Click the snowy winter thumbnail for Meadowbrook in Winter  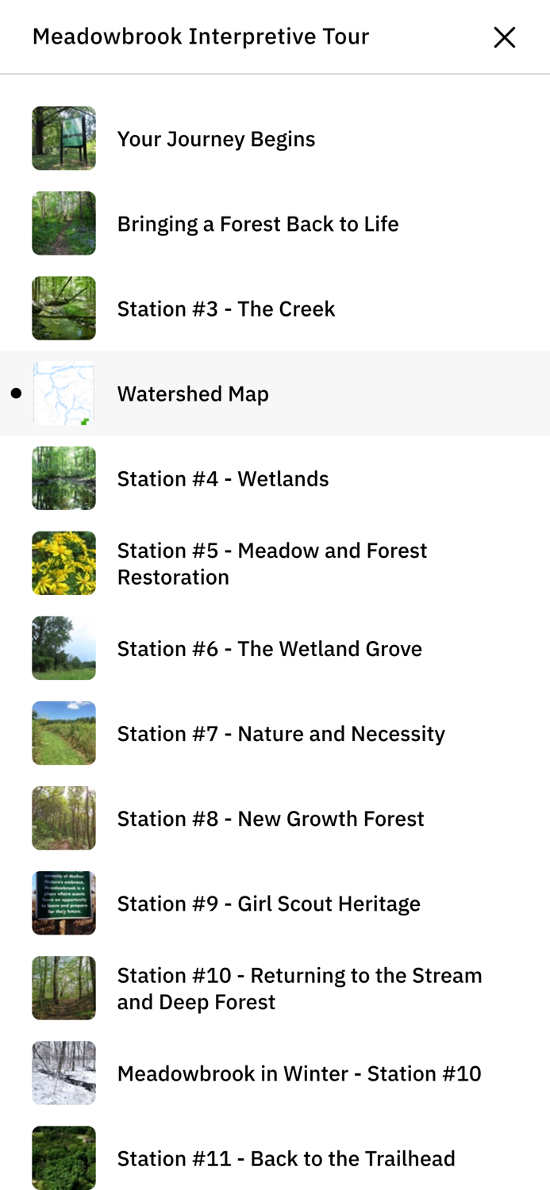63,1073
